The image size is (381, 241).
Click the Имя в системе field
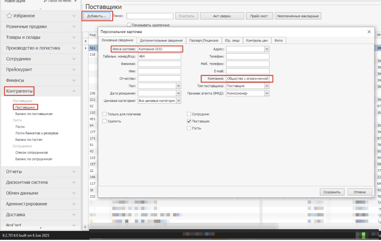point(160,49)
